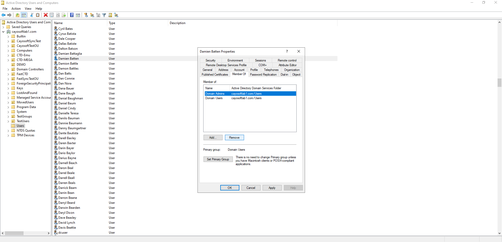Click the console tree horizontal scrollbar thumb
Image resolution: width=502 pixels, height=242 pixels.
pos(14,233)
